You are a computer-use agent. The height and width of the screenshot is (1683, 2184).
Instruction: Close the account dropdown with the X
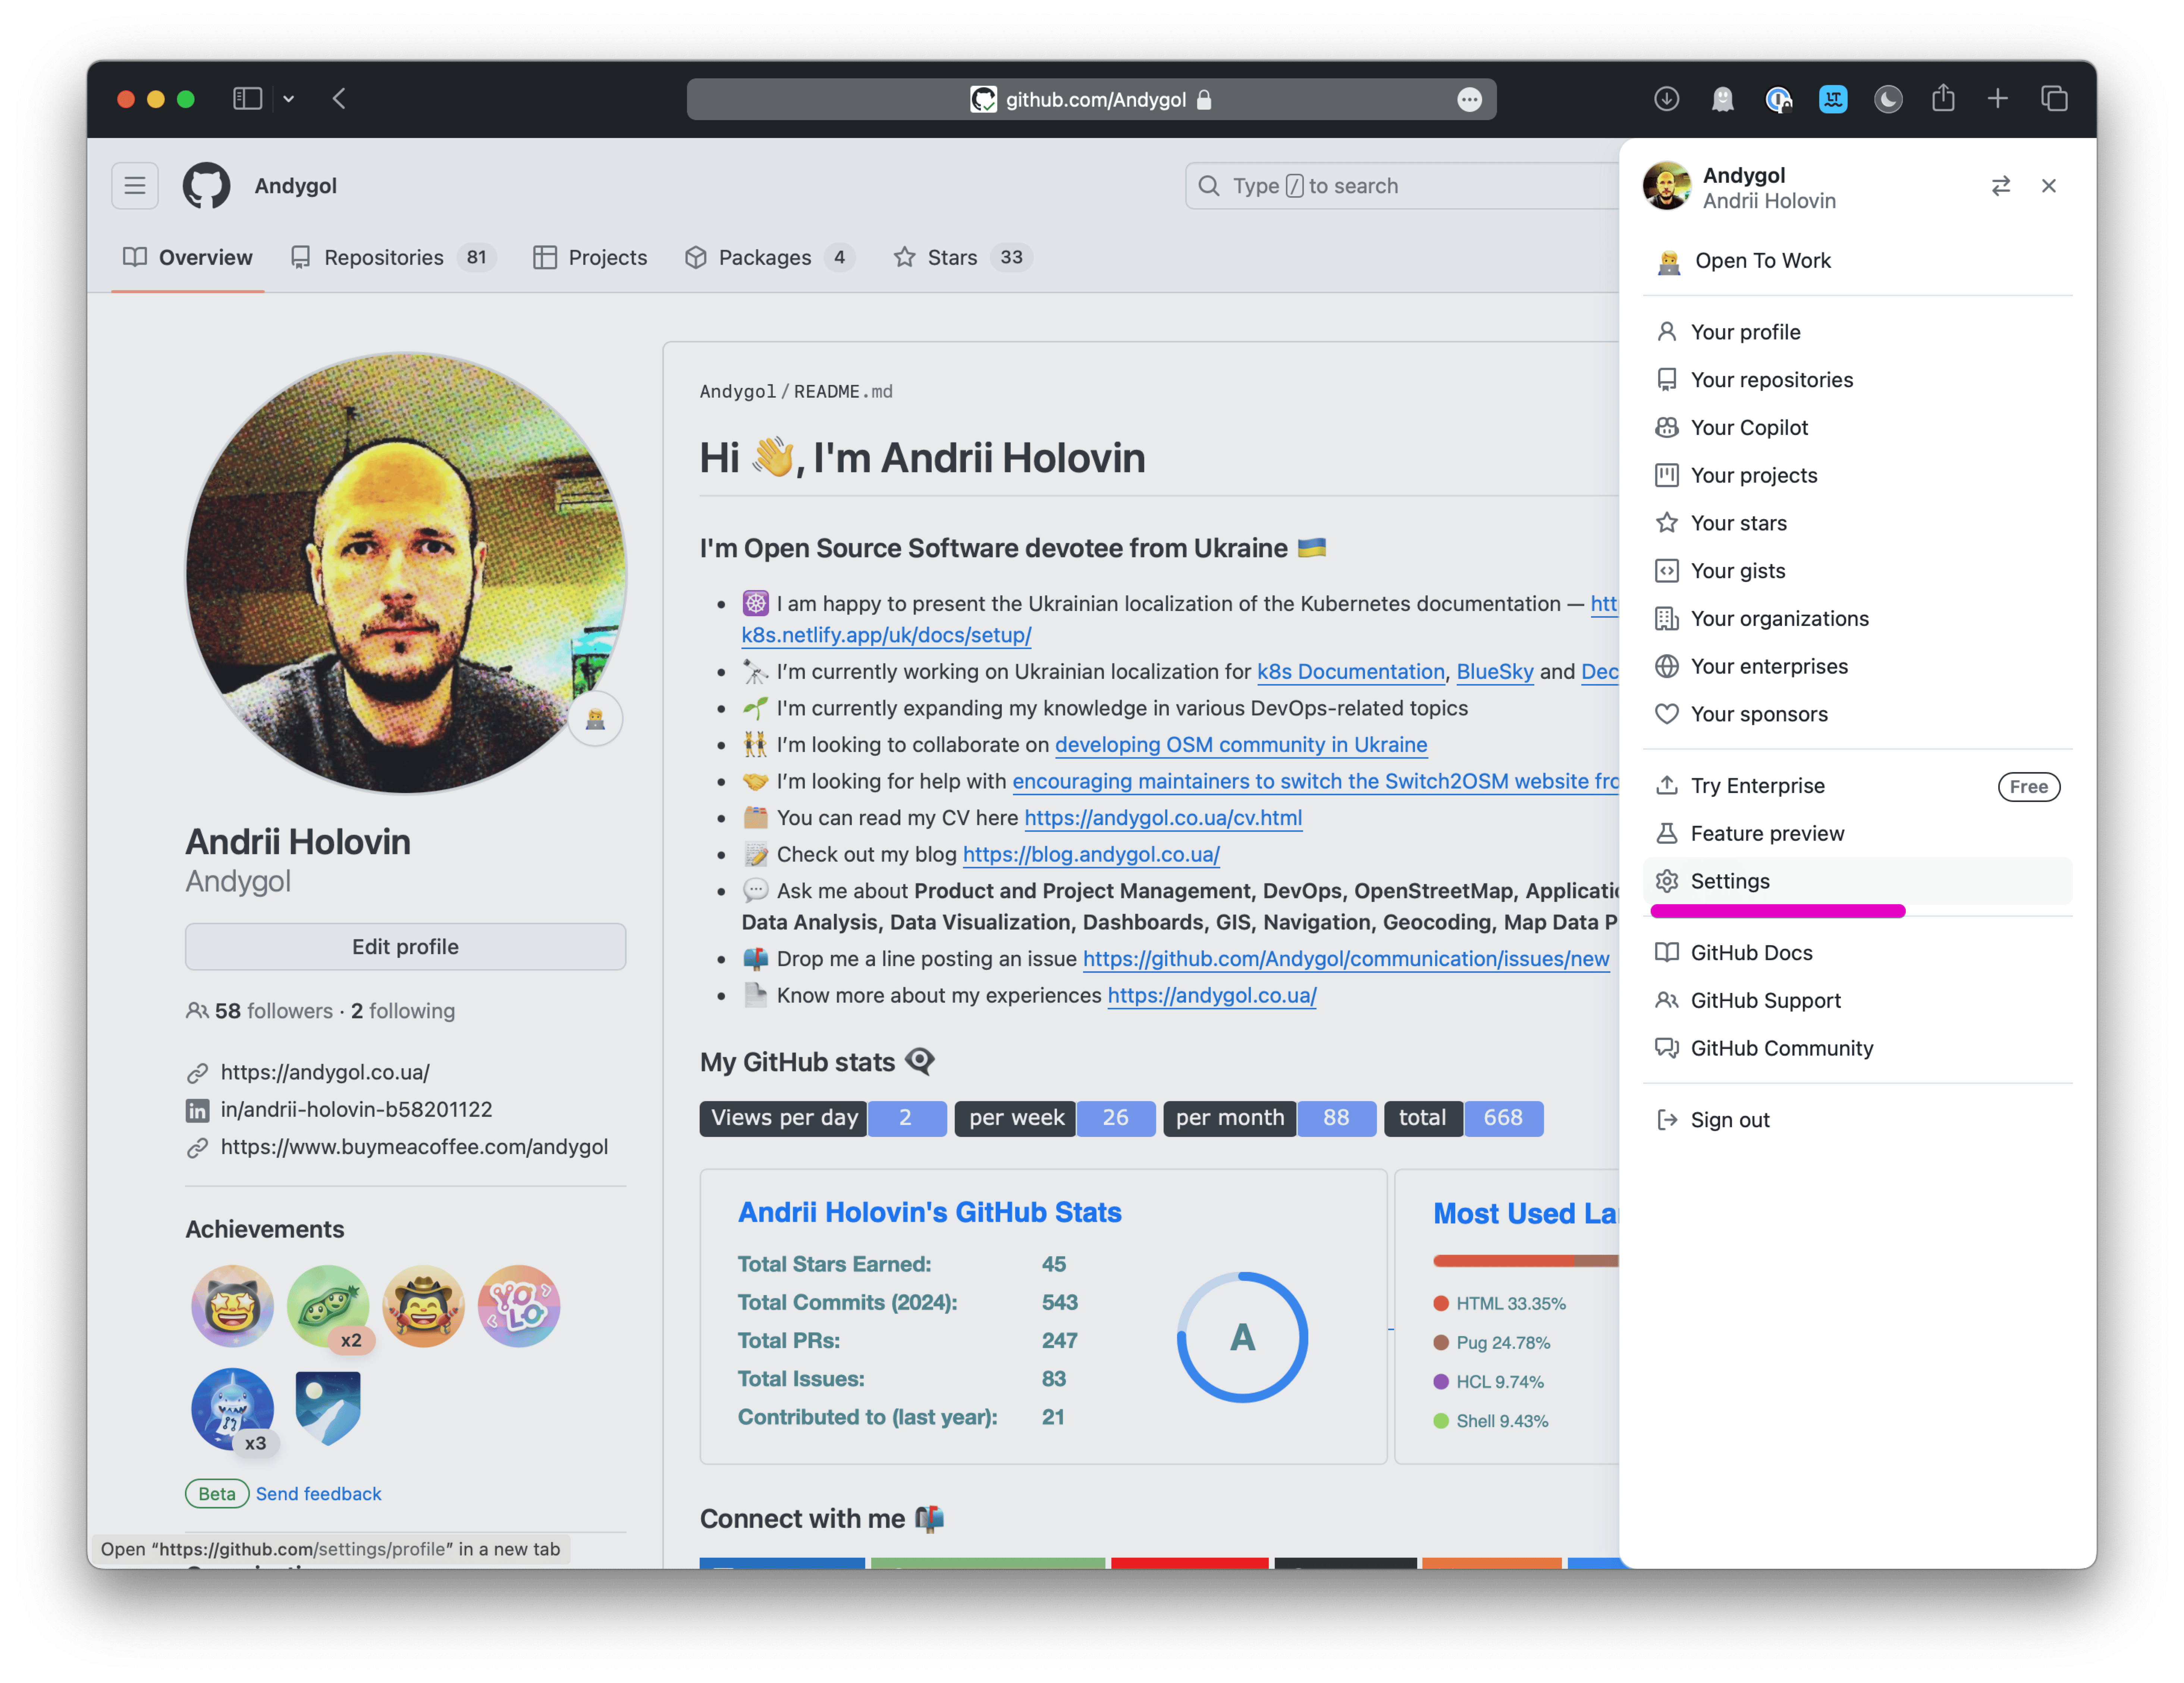pyautogui.click(x=2049, y=186)
